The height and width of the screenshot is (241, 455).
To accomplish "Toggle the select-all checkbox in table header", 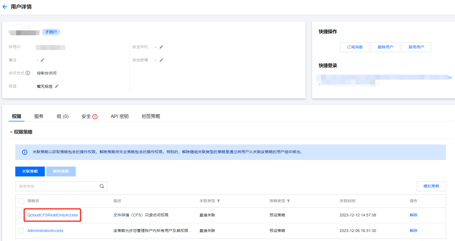I will coord(21,201).
